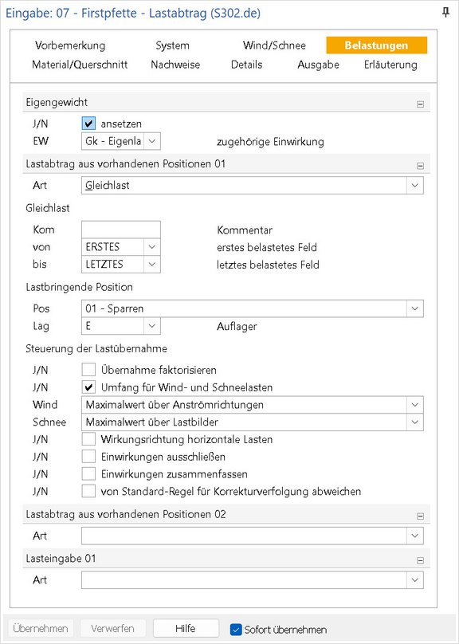Expand the Wind Maximalwert über Anströmrichtungen dropdown
This screenshot has height=644, width=459.
click(253, 405)
